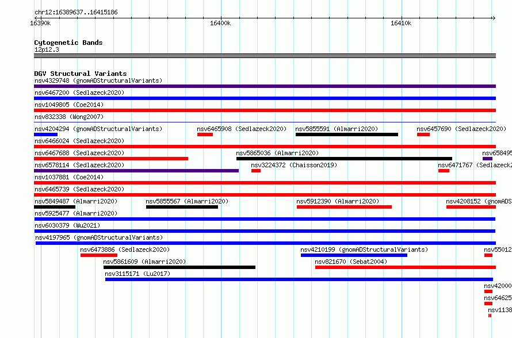Click the nsv832338 (Wong2007) label
This screenshot has width=512, height=338.
pos(69,117)
